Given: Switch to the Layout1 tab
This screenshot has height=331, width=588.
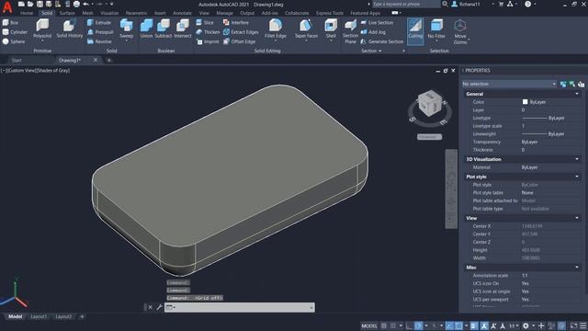Looking at the screenshot, I should click(x=39, y=316).
